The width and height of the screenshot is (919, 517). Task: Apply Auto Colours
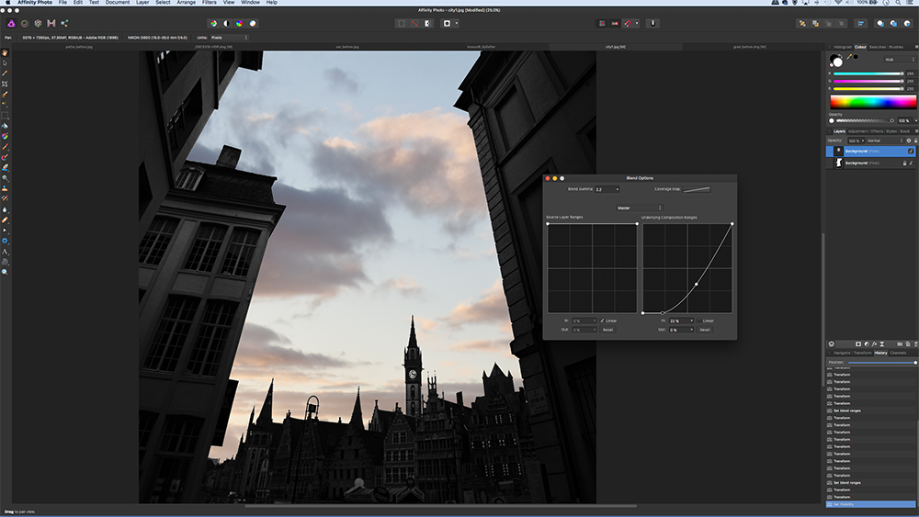tap(239, 24)
